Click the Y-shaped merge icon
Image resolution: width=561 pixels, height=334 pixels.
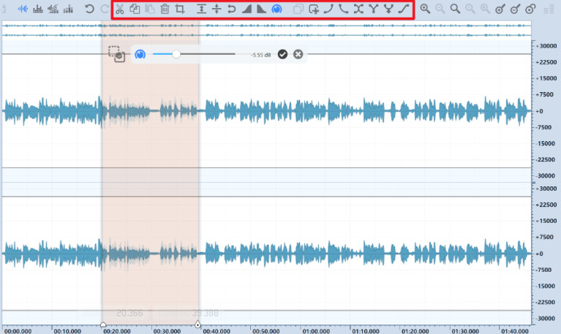[x=374, y=9]
